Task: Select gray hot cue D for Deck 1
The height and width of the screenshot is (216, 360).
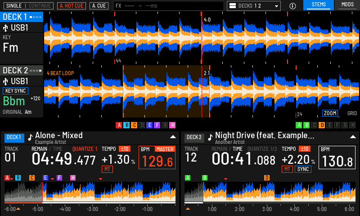Action: click(142, 125)
